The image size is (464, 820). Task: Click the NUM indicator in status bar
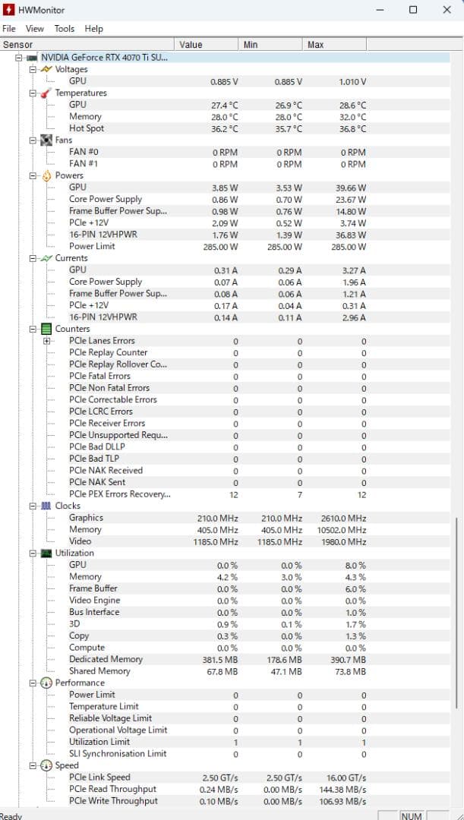point(411,815)
